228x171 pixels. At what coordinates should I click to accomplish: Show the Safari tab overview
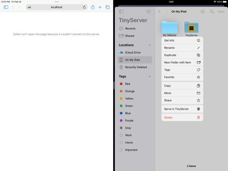click(107, 7)
